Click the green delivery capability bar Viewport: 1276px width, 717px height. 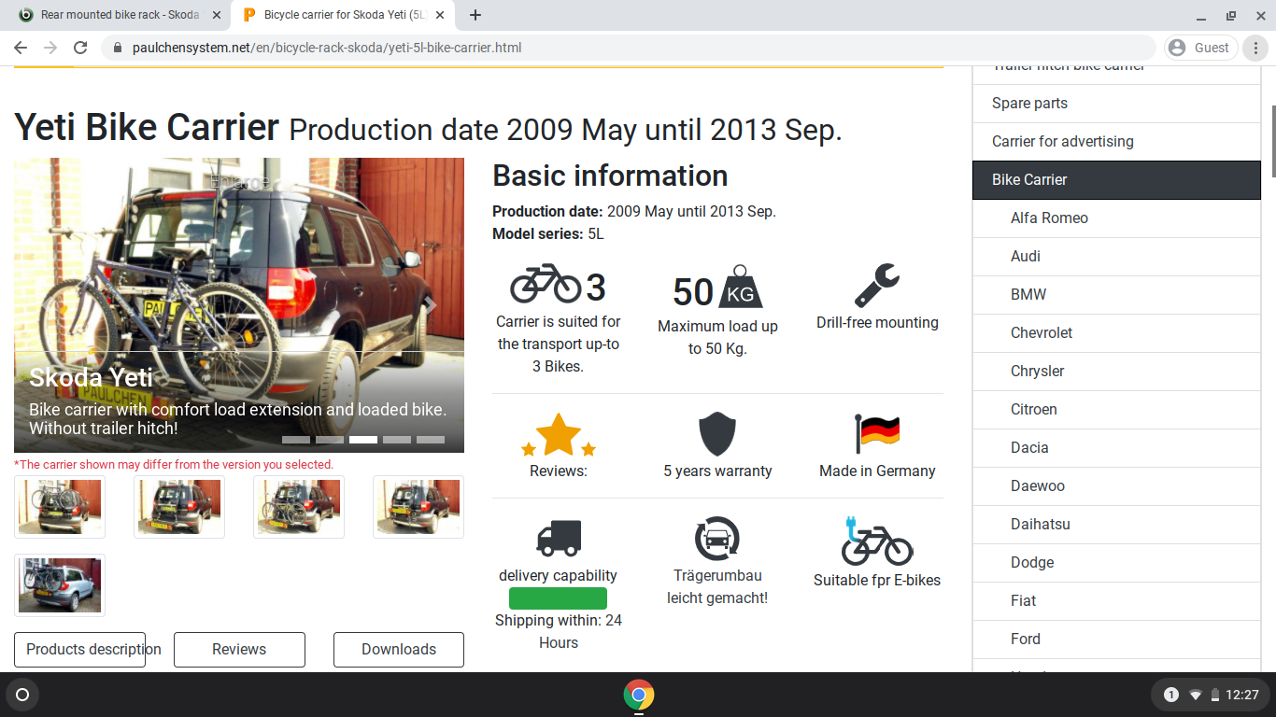558,598
